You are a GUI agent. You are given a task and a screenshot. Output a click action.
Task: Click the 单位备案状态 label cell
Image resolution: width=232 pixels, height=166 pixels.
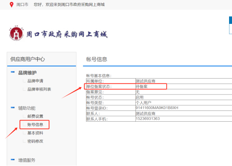pos(111,87)
